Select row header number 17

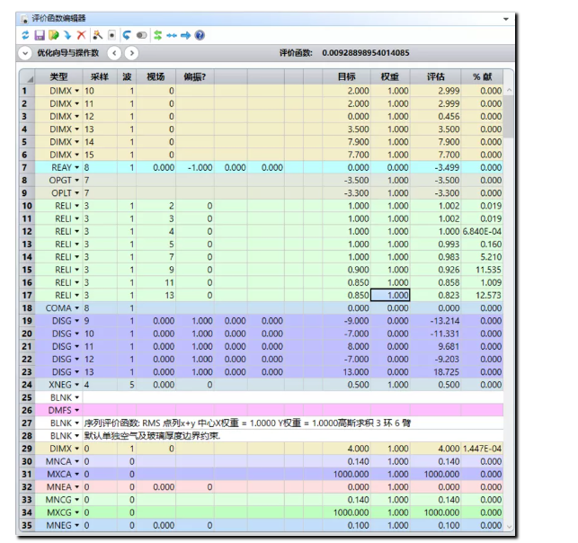point(27,295)
